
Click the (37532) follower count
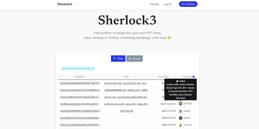point(187,104)
